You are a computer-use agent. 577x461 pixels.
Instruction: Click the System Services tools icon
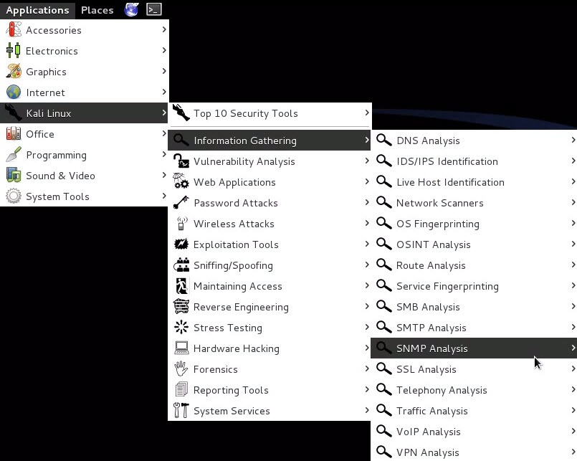[x=181, y=410]
